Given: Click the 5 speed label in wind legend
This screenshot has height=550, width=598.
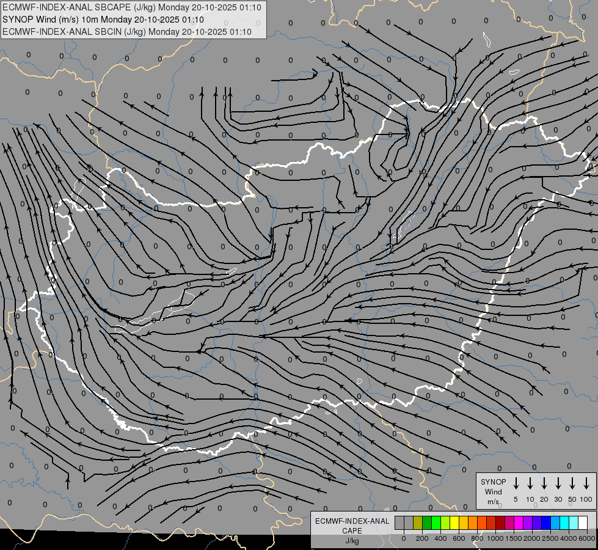Looking at the screenshot, I should 516,499.
